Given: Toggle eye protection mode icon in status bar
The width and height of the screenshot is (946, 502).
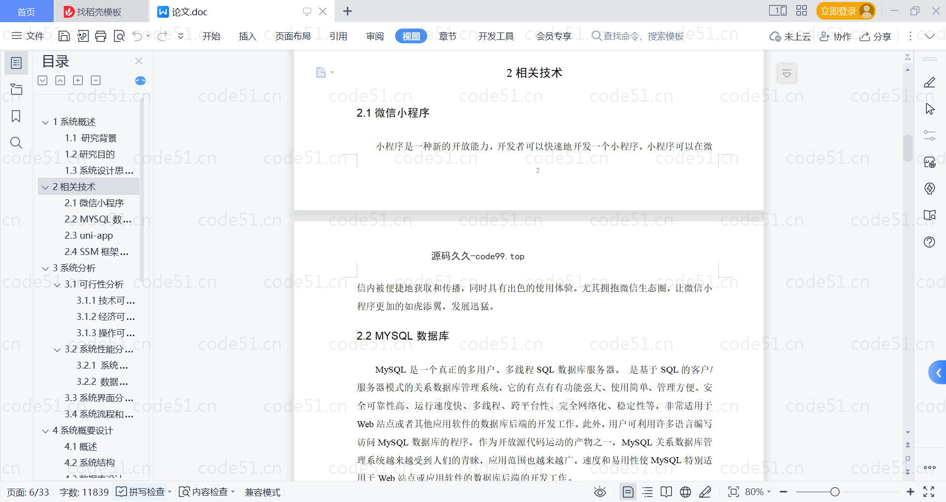Looking at the screenshot, I should pos(600,492).
